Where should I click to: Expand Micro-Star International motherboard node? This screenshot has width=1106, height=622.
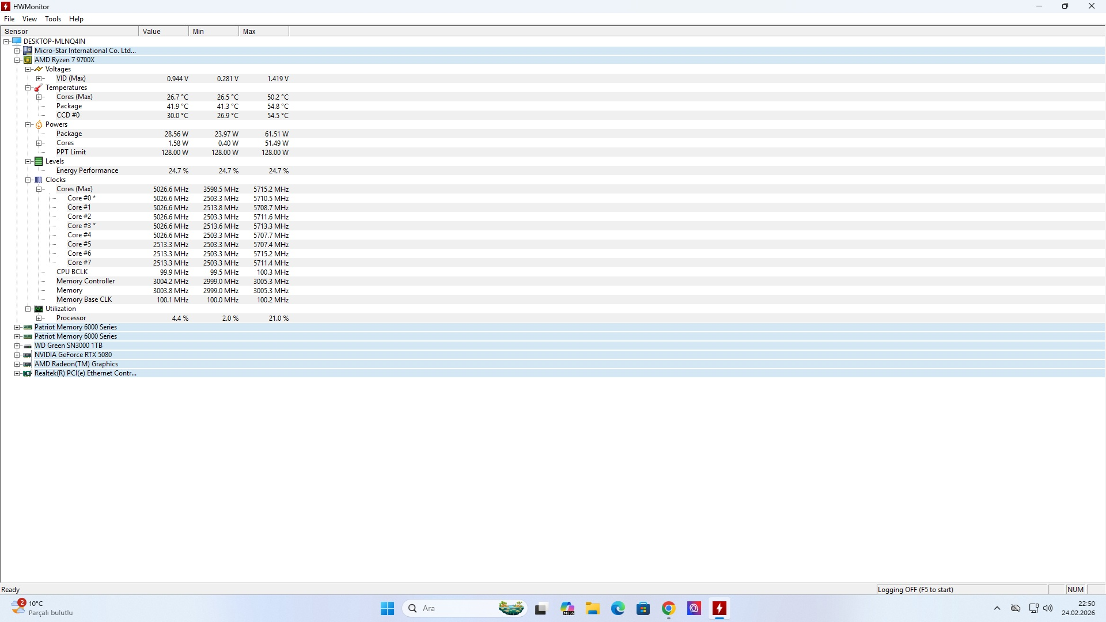pos(17,51)
